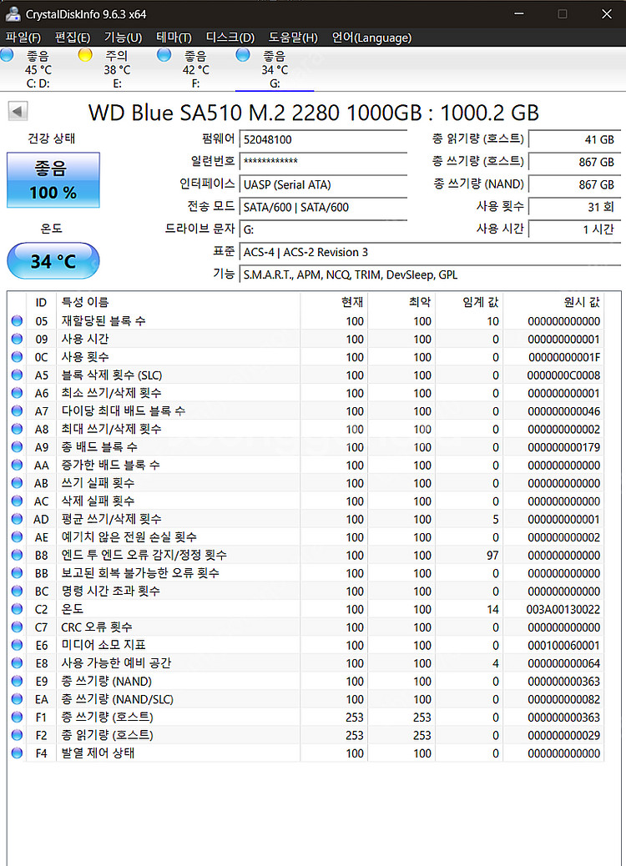Viewport: 626px width, 866px height.
Task: Click the 최악 column header
Action: [401, 302]
